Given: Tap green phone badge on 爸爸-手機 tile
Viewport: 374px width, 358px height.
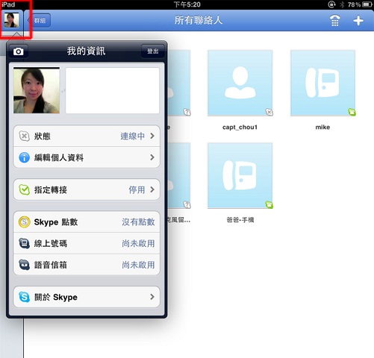Looking at the screenshot, I should click(x=269, y=205).
